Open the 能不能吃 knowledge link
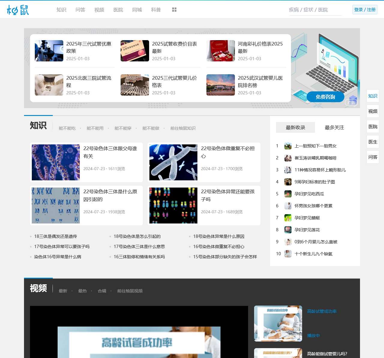Viewport: 384px width, 358px height. [x=67, y=128]
